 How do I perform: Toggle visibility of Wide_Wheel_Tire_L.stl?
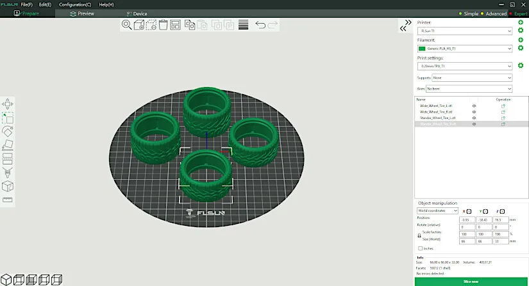point(474,106)
